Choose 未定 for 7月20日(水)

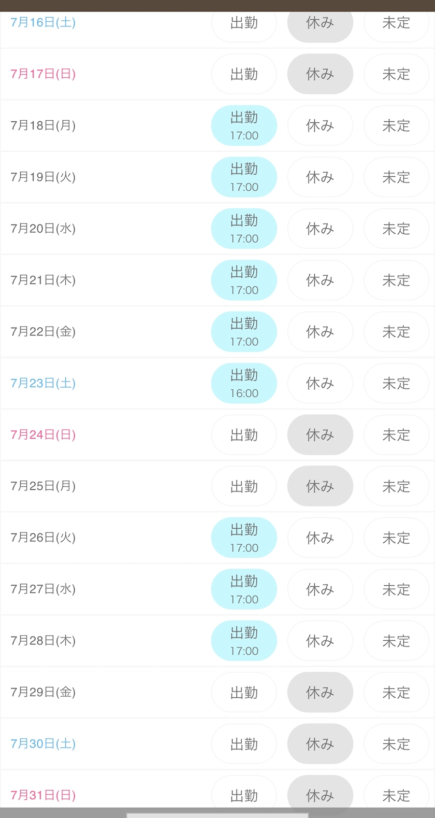point(396,229)
